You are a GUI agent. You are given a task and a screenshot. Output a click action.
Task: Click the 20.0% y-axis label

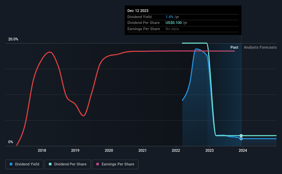(13, 39)
